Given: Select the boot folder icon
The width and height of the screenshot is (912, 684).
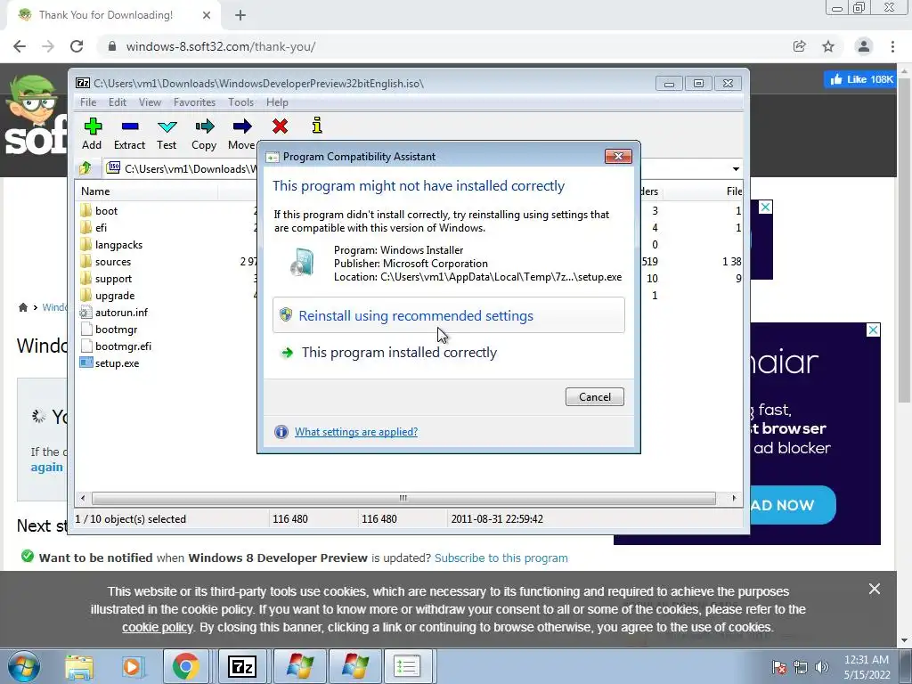Looking at the screenshot, I should [85, 210].
